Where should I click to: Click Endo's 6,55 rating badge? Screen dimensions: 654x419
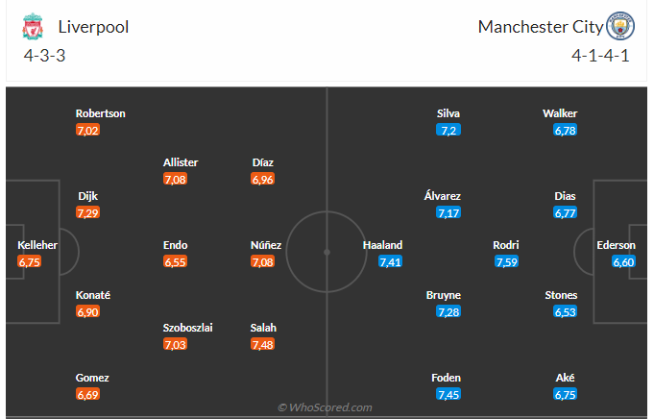(x=176, y=261)
